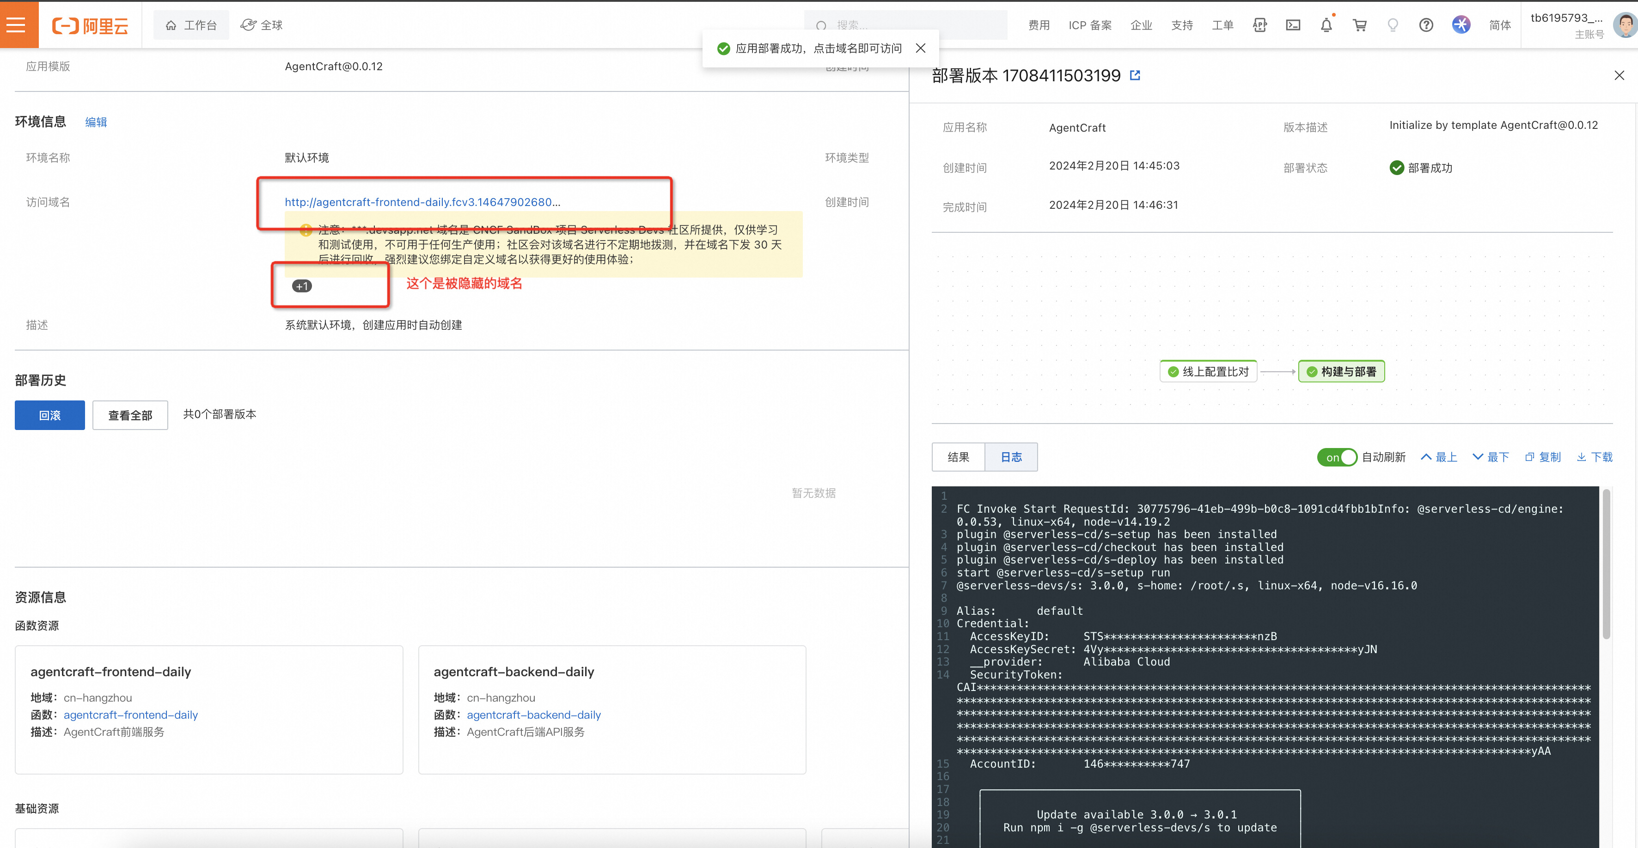Jump to log top with 最上
1638x848 pixels.
pos(1439,457)
